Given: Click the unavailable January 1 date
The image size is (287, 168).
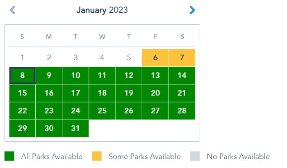Looking at the screenshot, I should pyautogui.click(x=23, y=58).
